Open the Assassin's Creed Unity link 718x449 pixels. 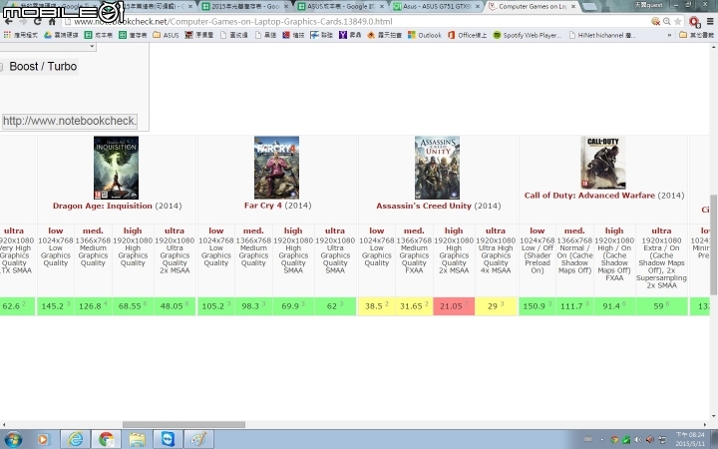coord(424,206)
